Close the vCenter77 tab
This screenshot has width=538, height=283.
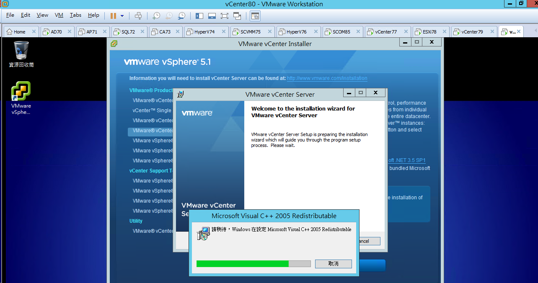pos(406,32)
